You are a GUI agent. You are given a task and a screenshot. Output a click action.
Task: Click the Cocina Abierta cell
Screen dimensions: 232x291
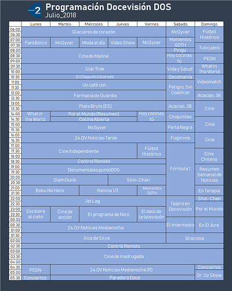tap(93, 119)
